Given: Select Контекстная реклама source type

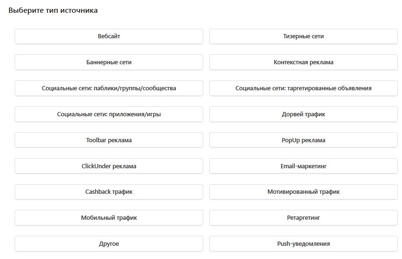Looking at the screenshot, I should point(303,62).
